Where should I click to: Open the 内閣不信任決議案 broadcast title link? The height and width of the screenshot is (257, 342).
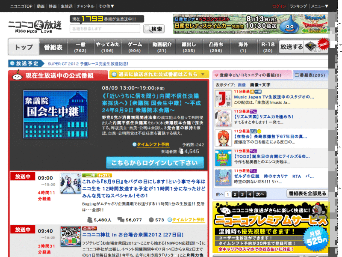pos(152,103)
